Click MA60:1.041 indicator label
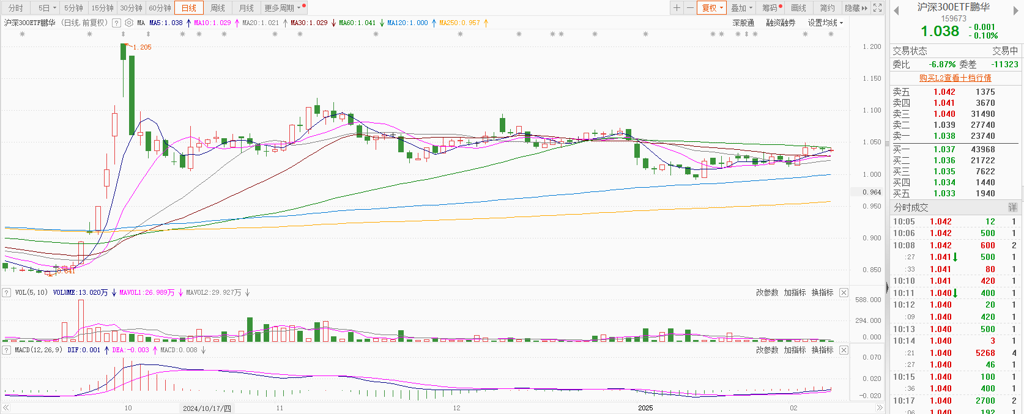Image resolution: width=1024 pixels, height=414 pixels. pos(357,23)
